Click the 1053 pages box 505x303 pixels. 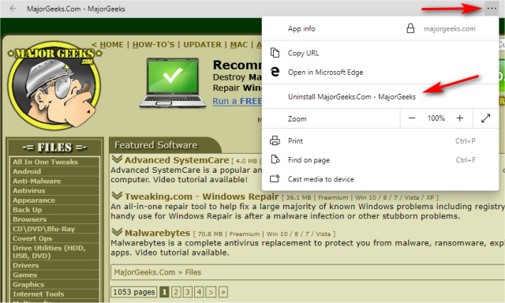(x=134, y=292)
